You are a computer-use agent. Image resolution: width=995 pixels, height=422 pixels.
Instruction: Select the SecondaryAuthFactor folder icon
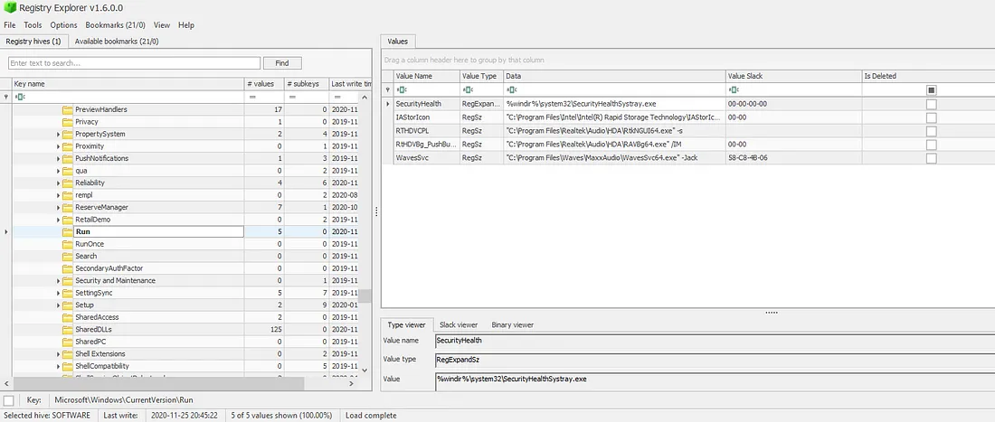(x=68, y=268)
